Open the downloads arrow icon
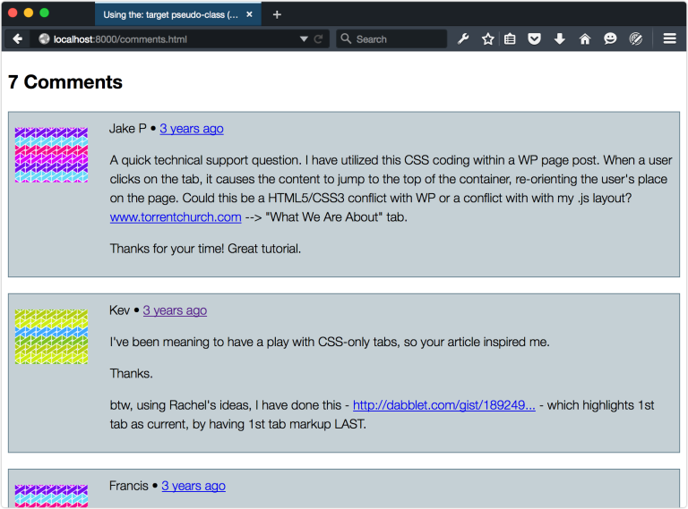 tap(559, 39)
